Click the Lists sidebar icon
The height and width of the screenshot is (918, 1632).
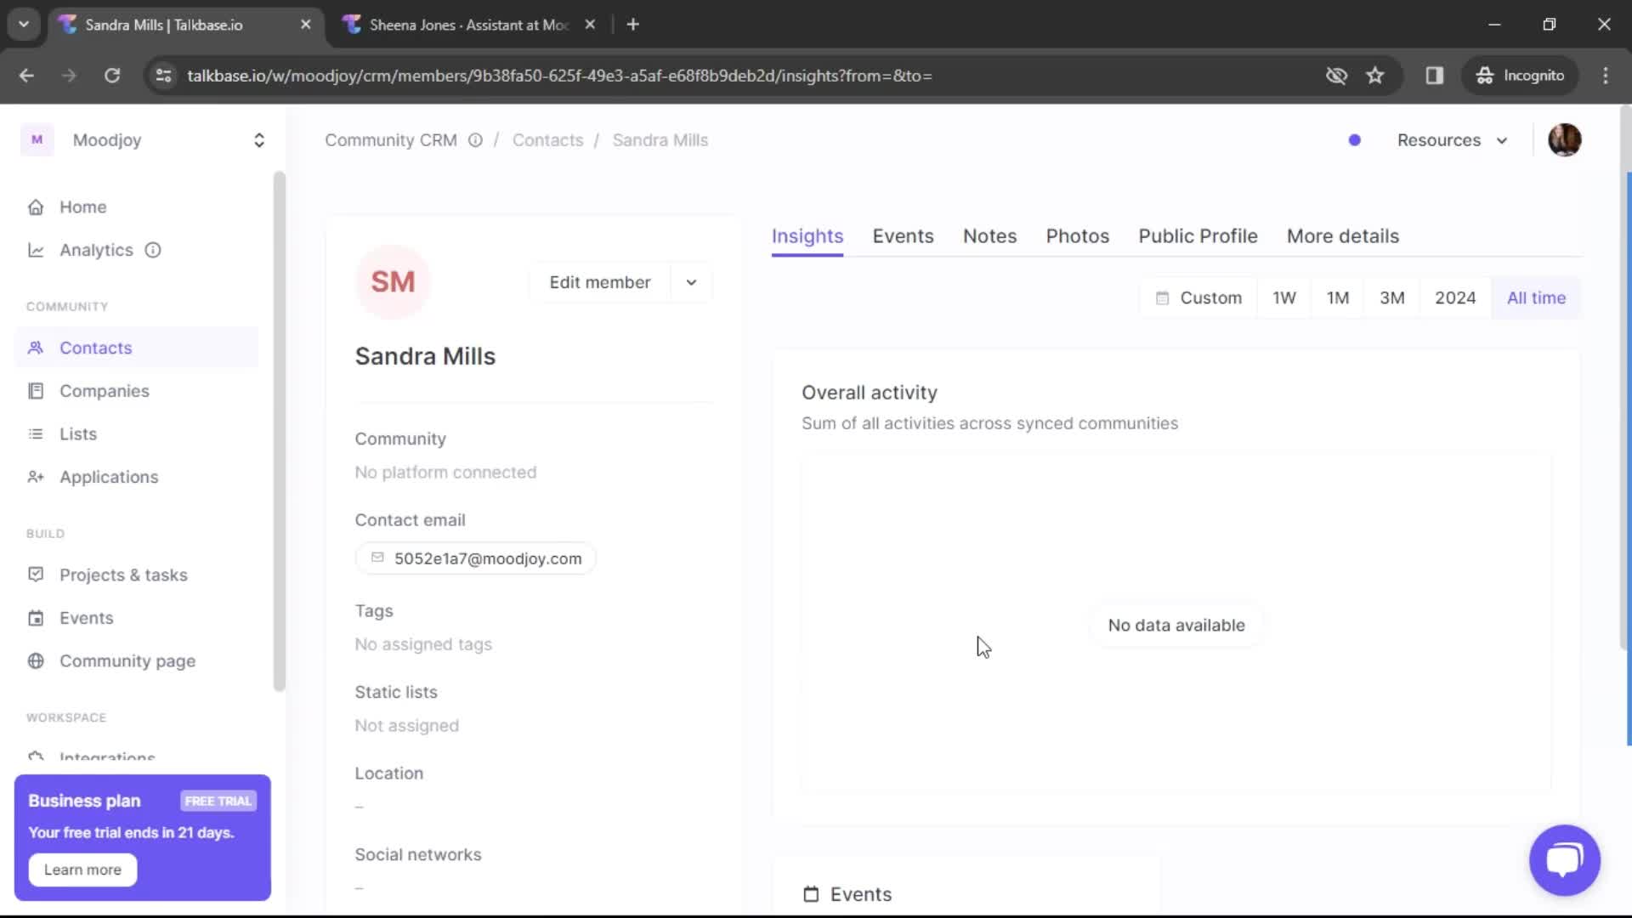35,433
